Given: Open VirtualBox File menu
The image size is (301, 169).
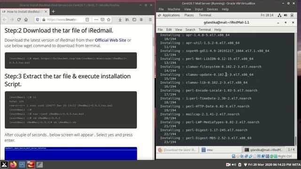Looking at the screenshot, I should 161,9.
